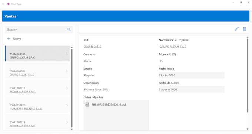Click the plus icon beside Nuevo

(x=9, y=39)
